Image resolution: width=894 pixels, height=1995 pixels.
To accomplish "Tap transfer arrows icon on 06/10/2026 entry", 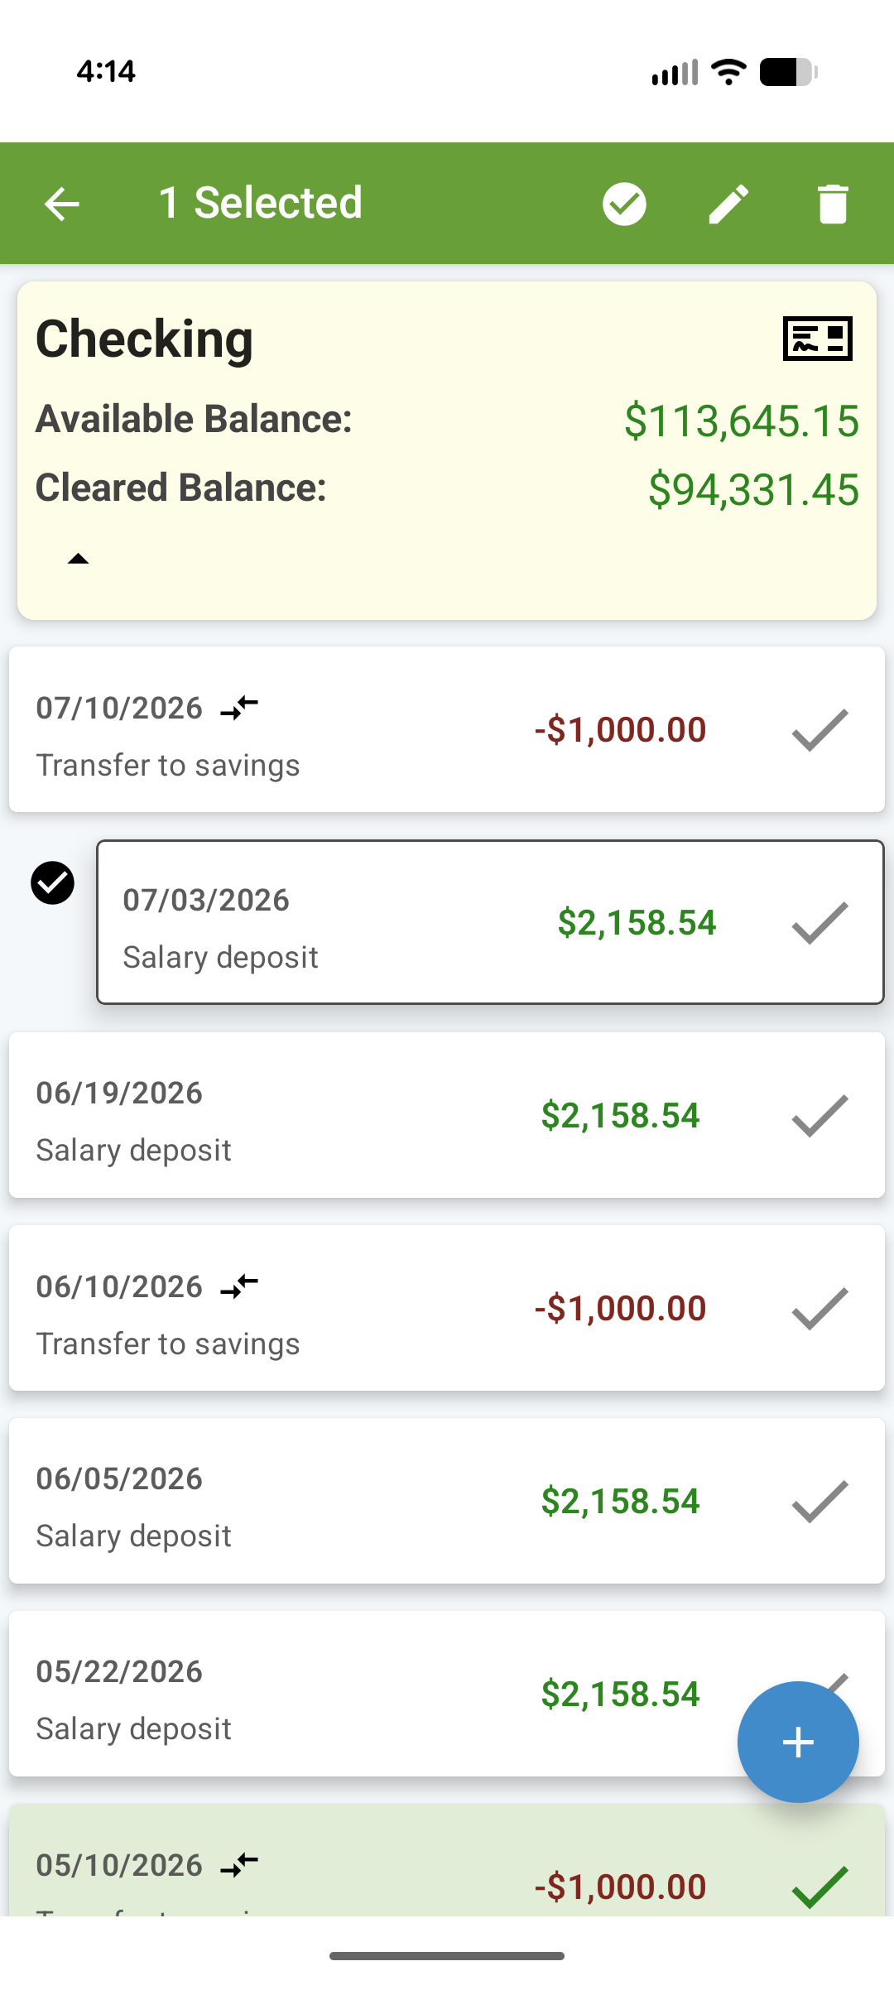I will (239, 1286).
